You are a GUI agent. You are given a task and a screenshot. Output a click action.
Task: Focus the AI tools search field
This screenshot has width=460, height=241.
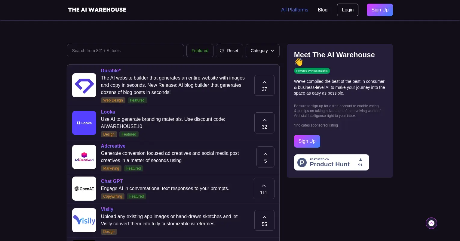tap(125, 51)
